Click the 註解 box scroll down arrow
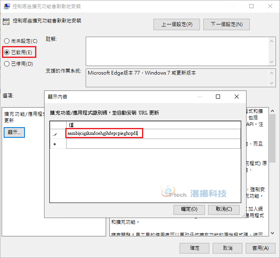This screenshot has height=258, width=280. point(271,62)
